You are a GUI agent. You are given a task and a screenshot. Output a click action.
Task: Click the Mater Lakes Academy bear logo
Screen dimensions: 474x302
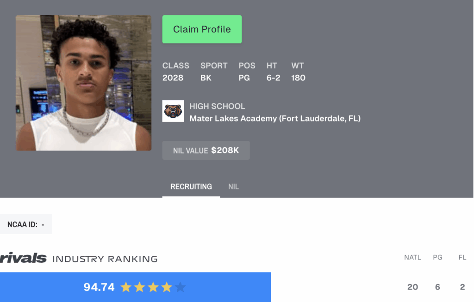pos(173,111)
